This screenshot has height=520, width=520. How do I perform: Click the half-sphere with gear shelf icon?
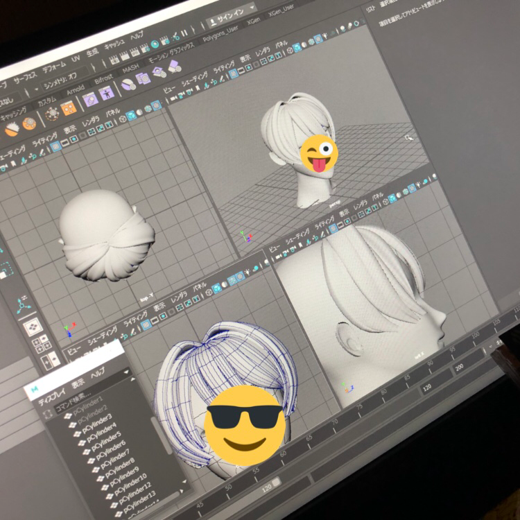(x=128, y=85)
